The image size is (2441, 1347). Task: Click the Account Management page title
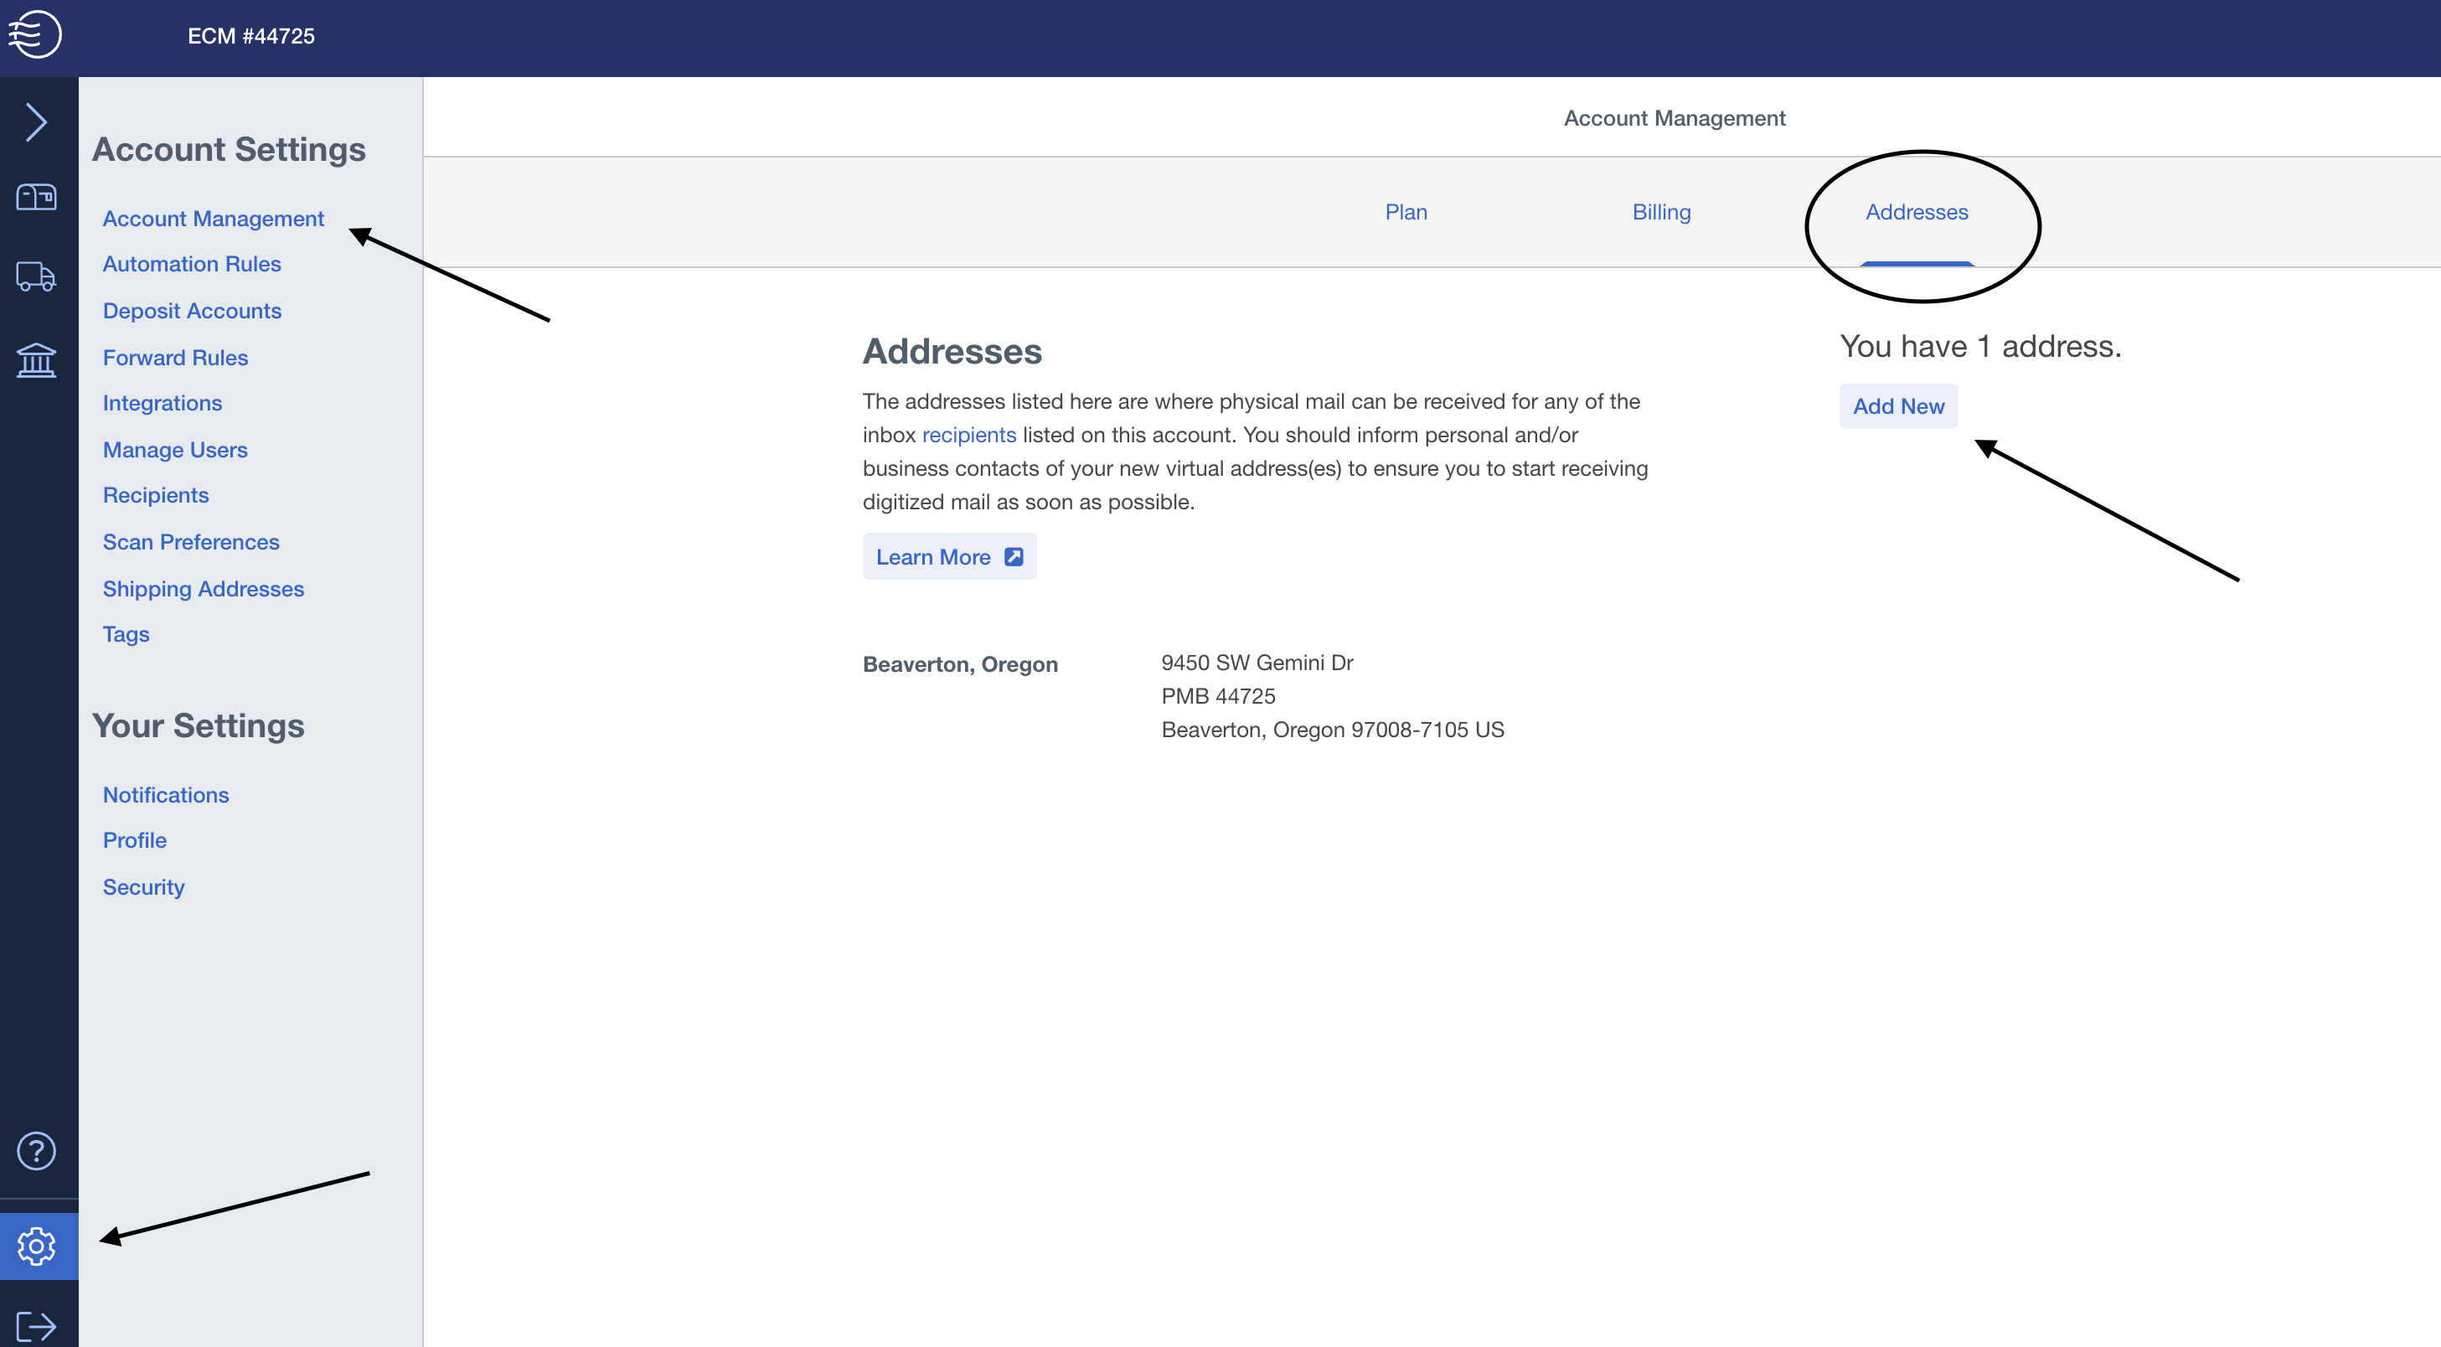coord(1675,118)
